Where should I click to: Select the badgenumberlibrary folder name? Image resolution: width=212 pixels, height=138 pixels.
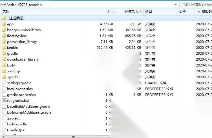(24, 30)
